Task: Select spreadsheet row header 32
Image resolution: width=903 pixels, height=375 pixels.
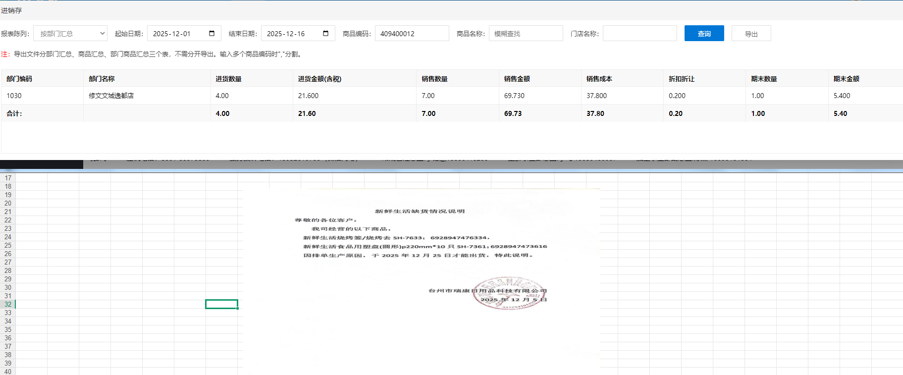Action: pos(8,304)
